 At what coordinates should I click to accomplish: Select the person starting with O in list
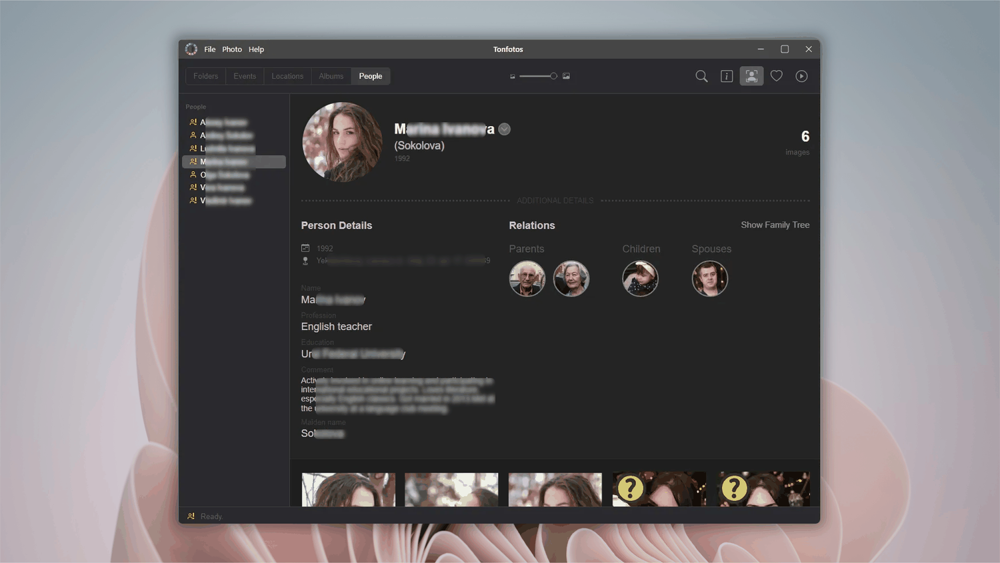tap(234, 175)
